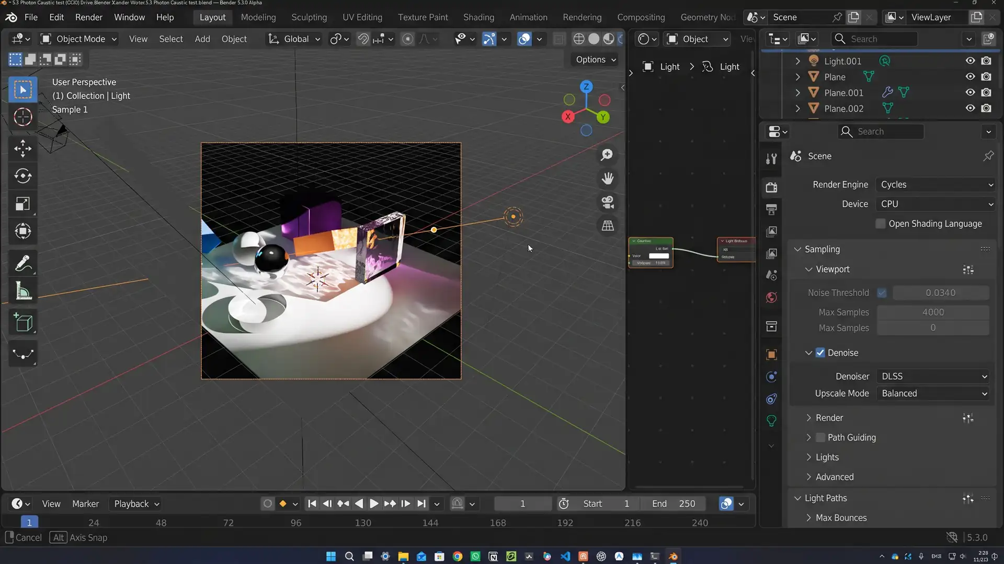Open the Denoiser DLSS dropdown
This screenshot has height=564, width=1004.
click(933, 377)
